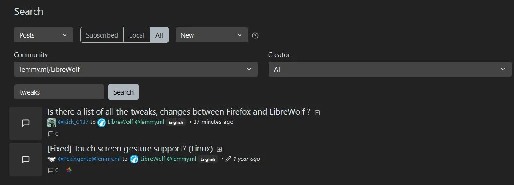Click the Pekingerte user avatar icon
The image size is (514, 185).
point(52,159)
